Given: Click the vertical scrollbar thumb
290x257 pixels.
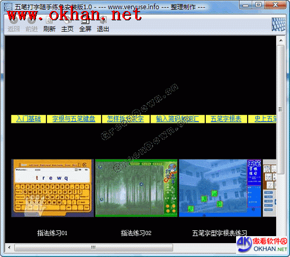Looking at the screenshot, I should point(281,109).
